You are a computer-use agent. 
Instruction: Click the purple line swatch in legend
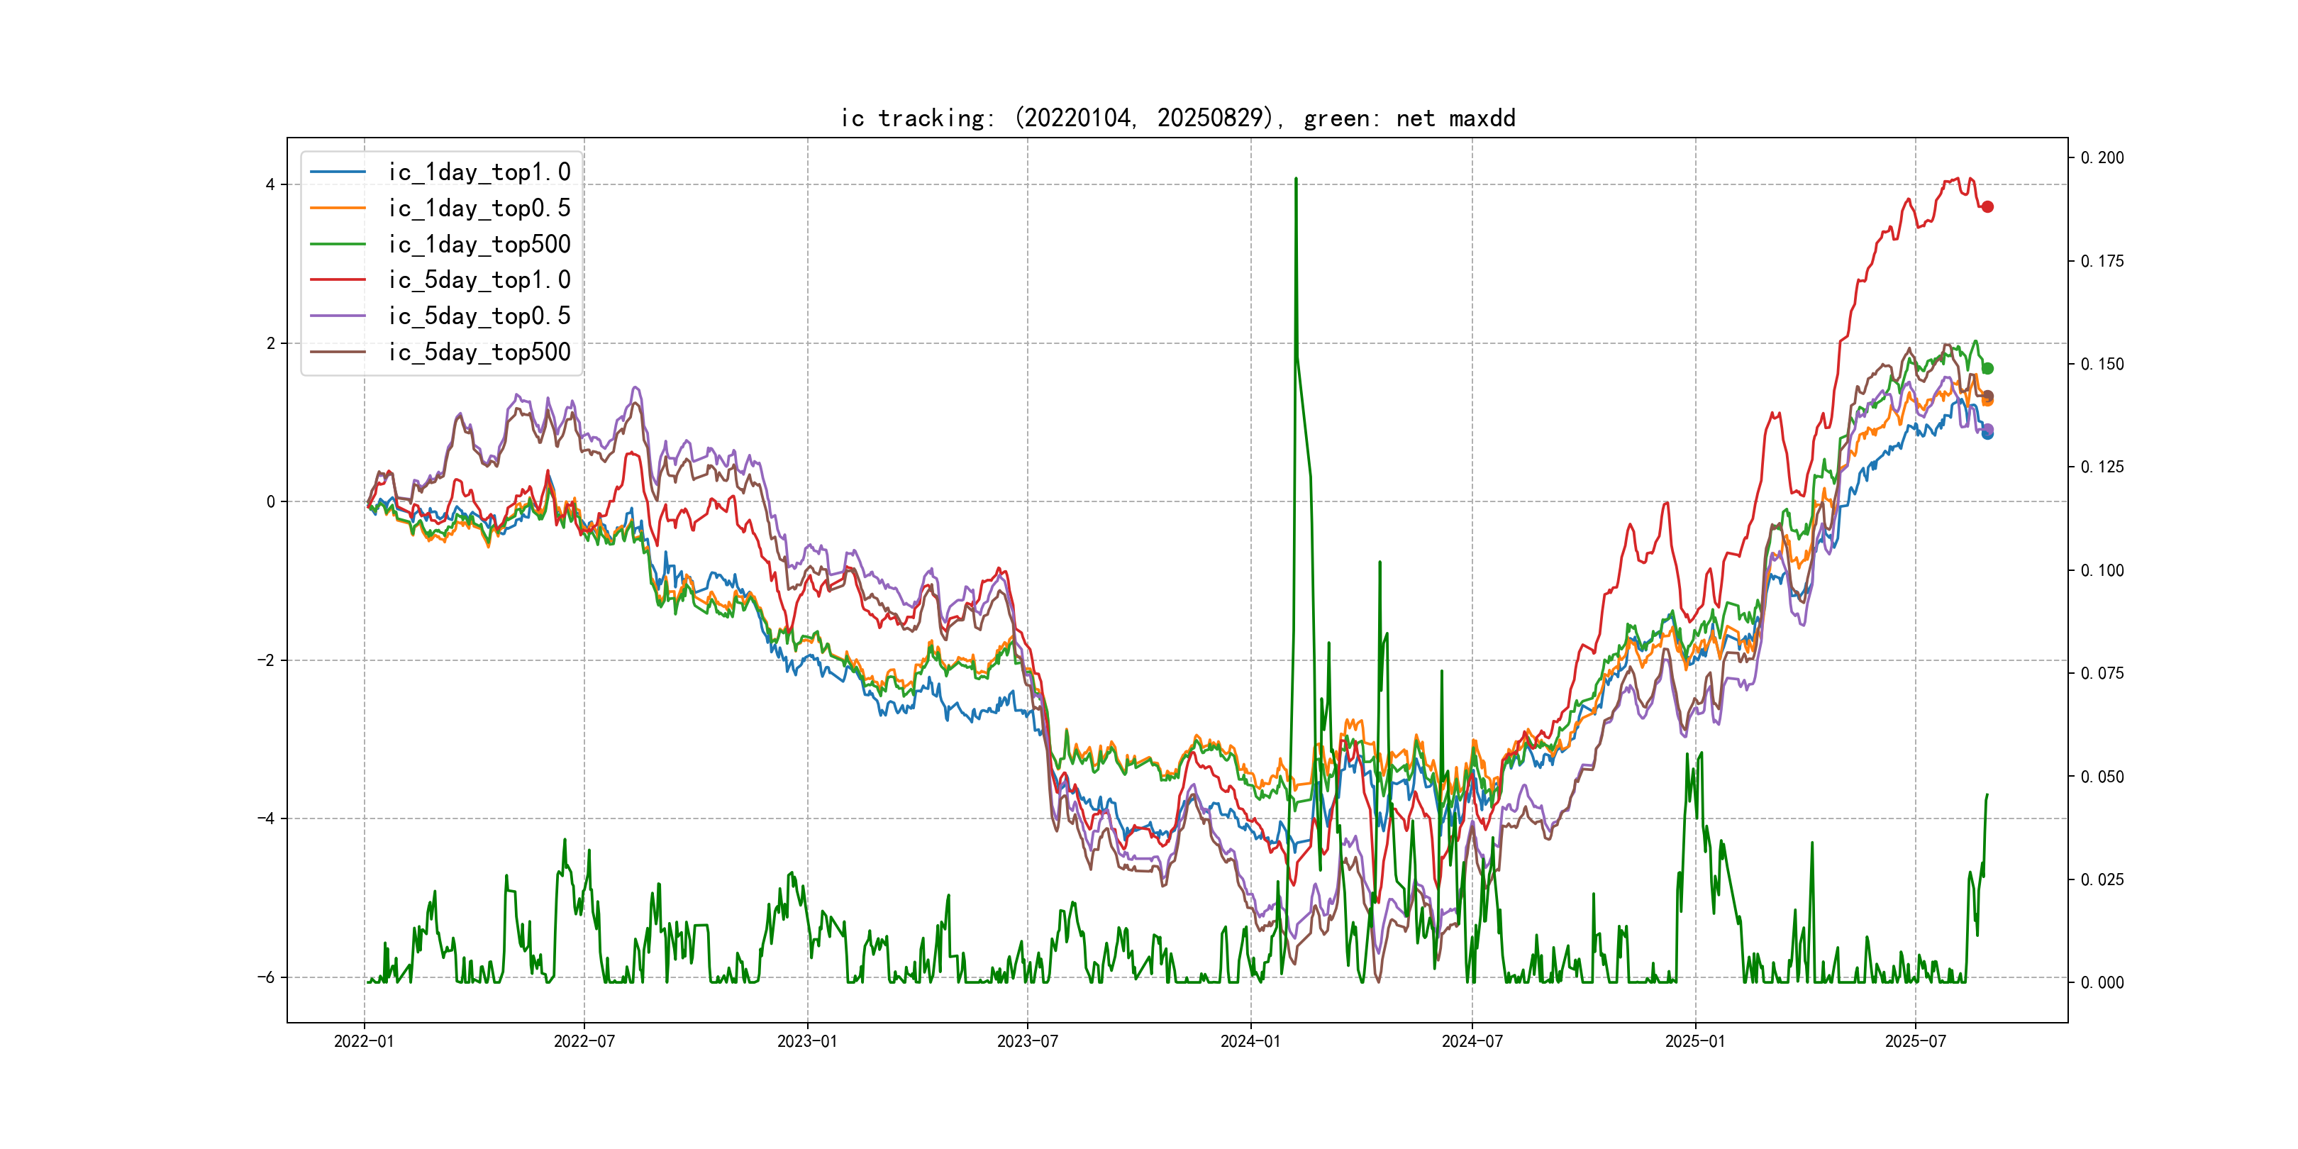coord(337,316)
